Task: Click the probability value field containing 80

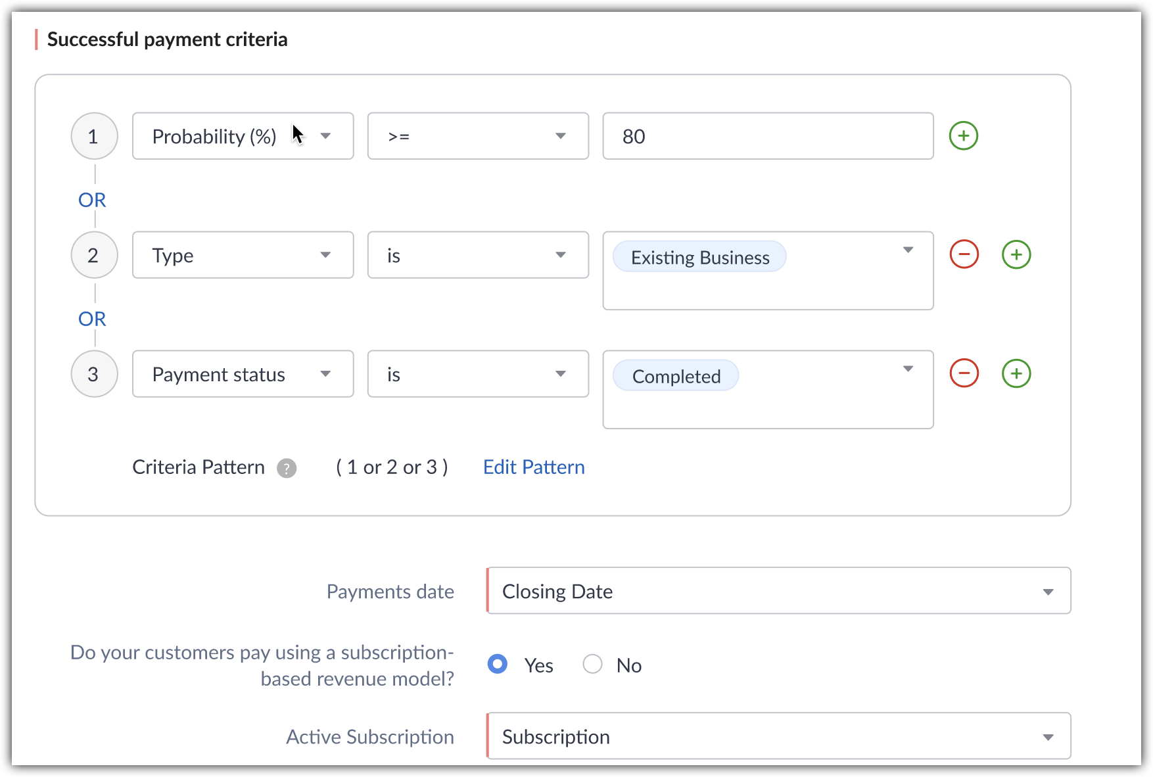Action: pos(768,136)
